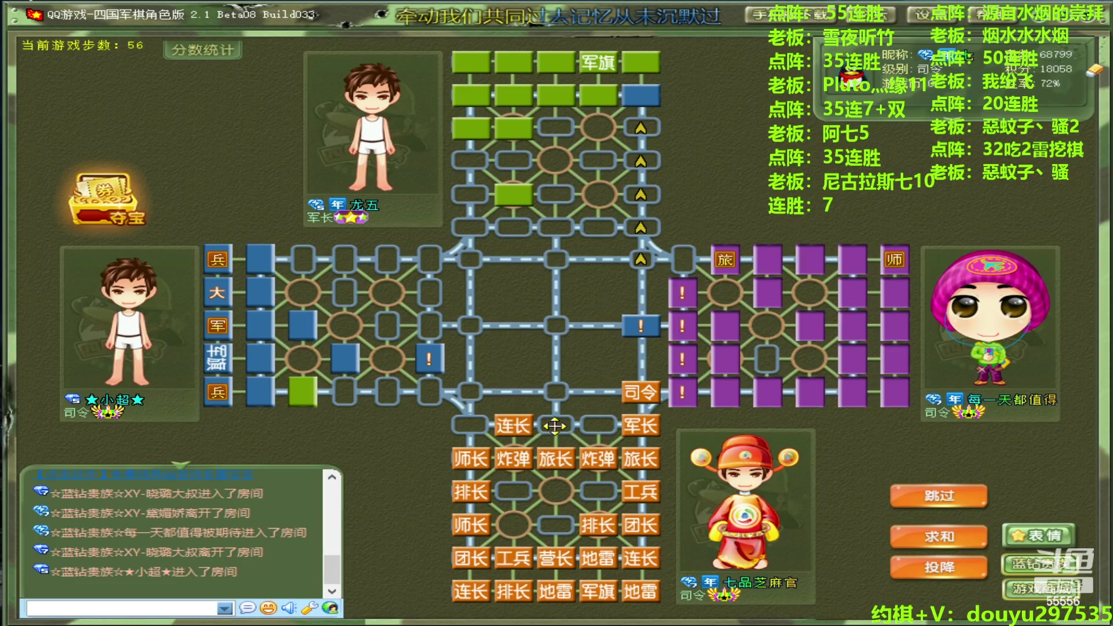The height and width of the screenshot is (626, 1113).
Task: Click the chat bubble icon in chat toolbar
Action: pos(248,607)
